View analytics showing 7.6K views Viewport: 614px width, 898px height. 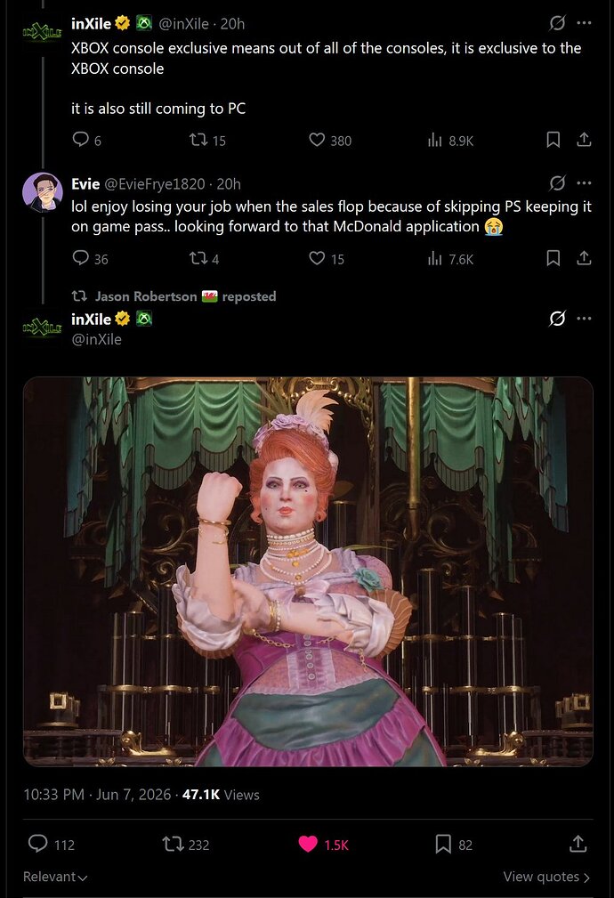450,259
